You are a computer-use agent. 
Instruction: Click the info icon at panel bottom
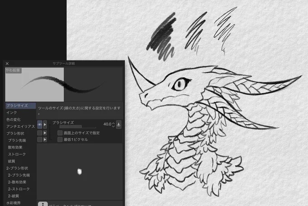tap(43, 204)
